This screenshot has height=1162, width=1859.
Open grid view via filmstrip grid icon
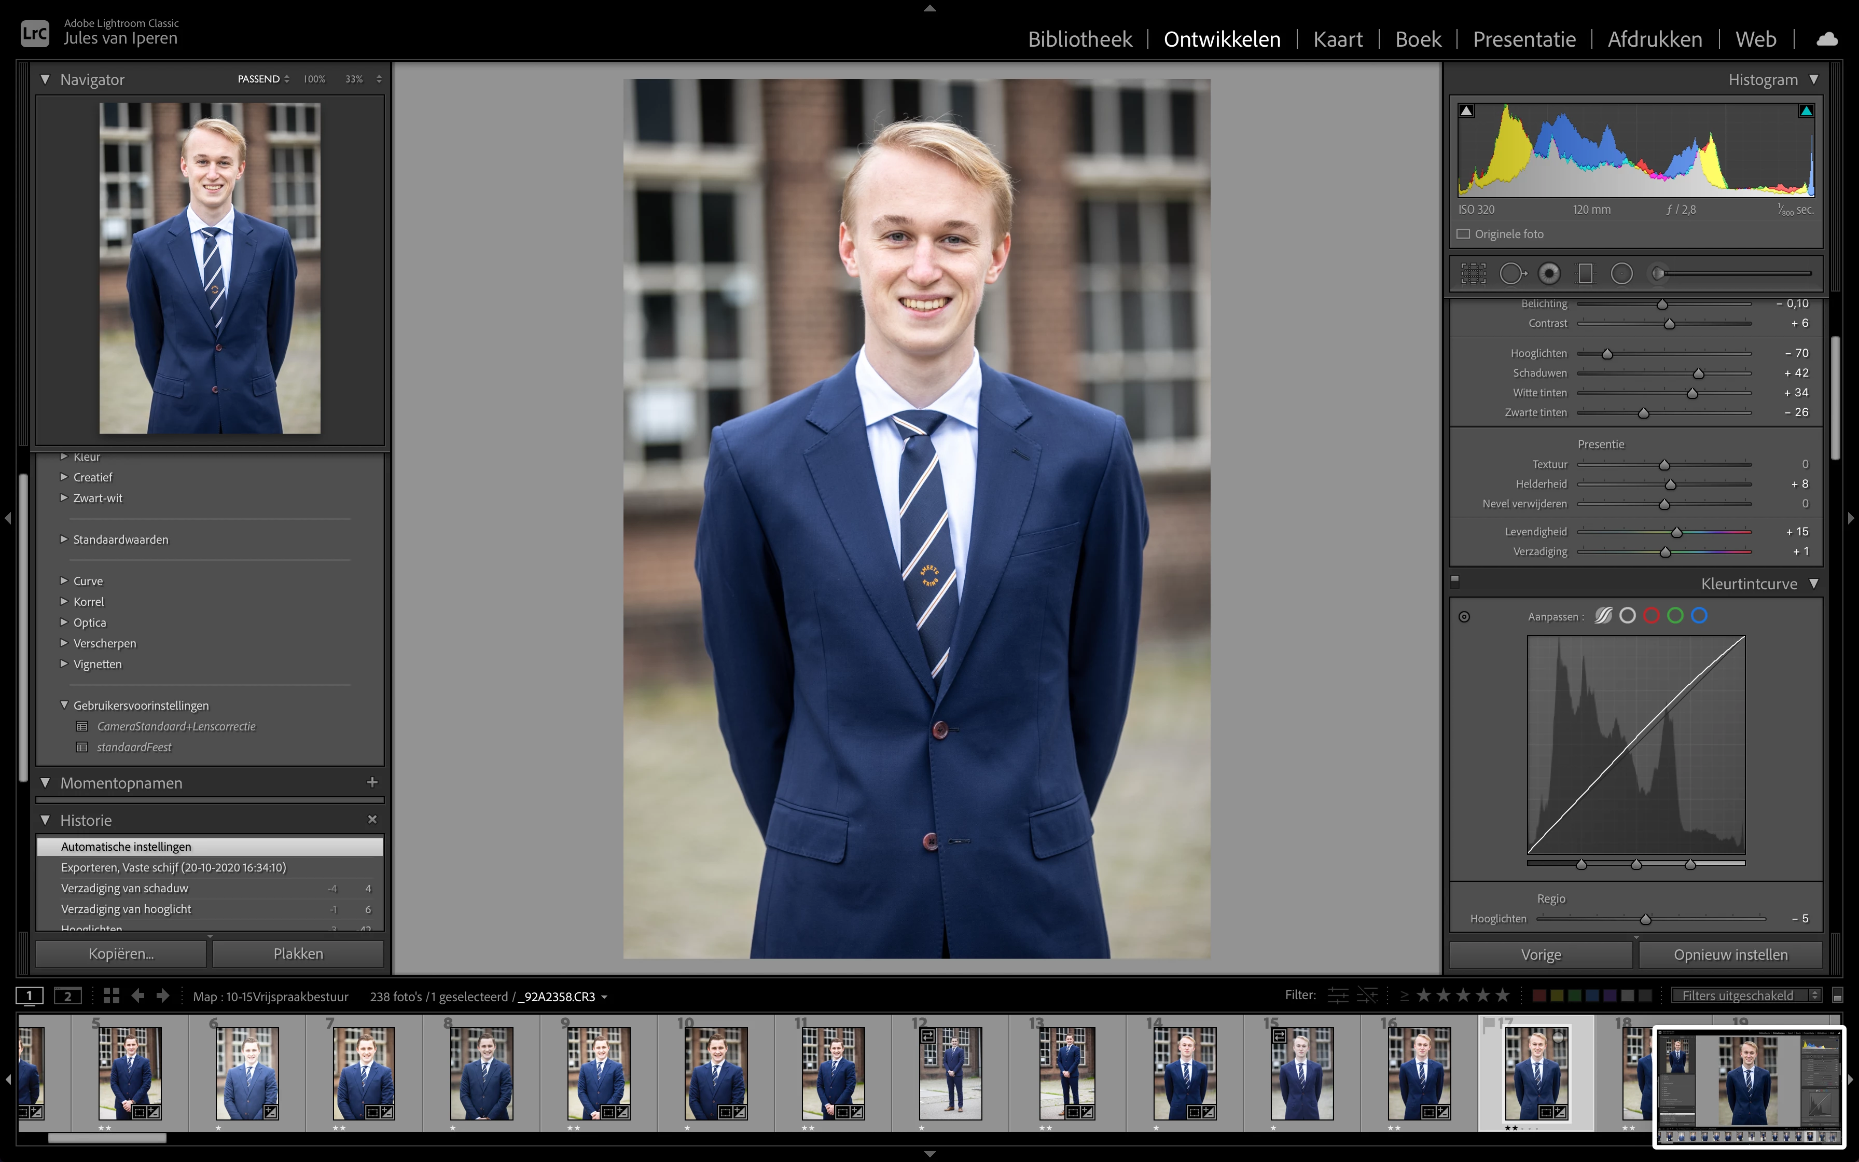pos(112,996)
